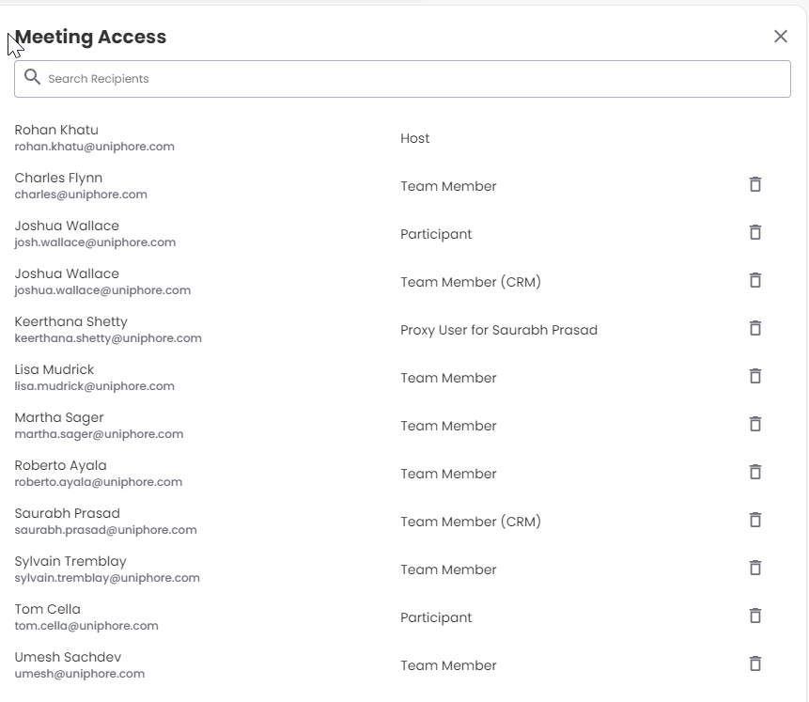
Task: Click joshua.wallace@uniphore.com email address
Action: pyautogui.click(x=102, y=290)
